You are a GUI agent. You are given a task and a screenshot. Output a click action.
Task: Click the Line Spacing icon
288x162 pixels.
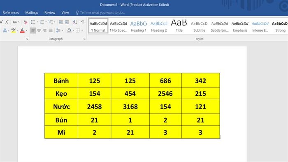(x=58, y=30)
